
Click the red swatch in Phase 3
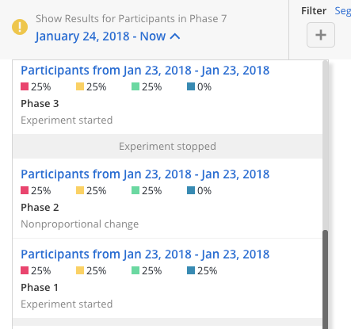[x=25, y=86]
